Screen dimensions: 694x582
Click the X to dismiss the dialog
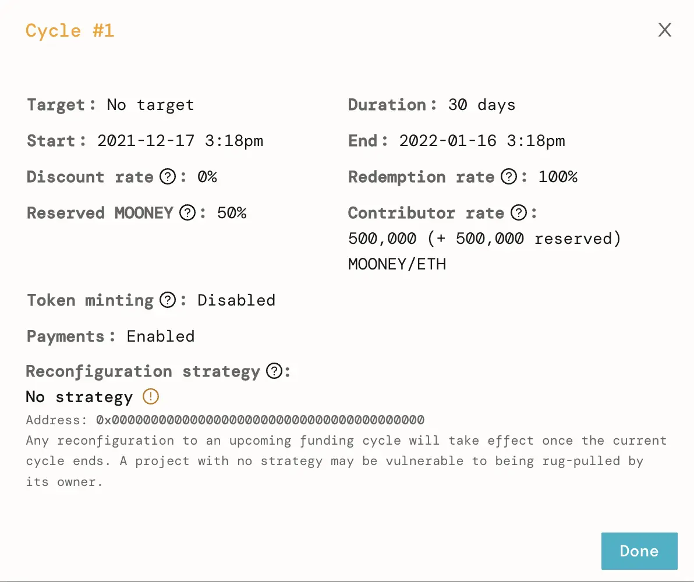665,30
